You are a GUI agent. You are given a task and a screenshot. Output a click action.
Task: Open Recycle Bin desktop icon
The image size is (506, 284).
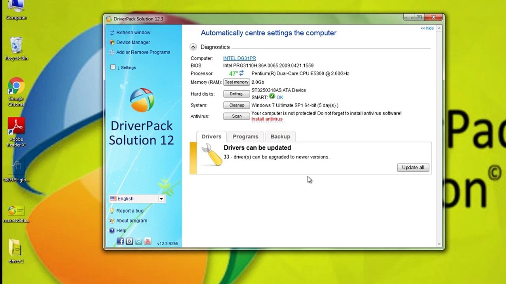click(16, 48)
